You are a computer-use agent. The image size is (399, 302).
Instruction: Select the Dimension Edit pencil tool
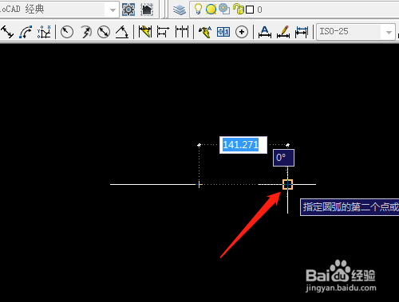click(x=283, y=32)
